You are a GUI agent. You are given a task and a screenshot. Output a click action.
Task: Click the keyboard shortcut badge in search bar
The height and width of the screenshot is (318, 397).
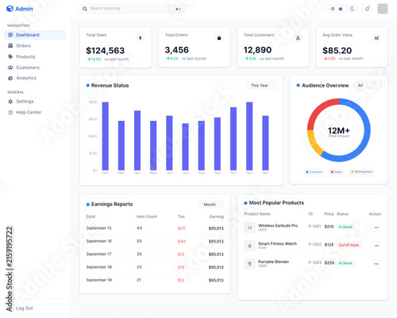[x=179, y=9]
